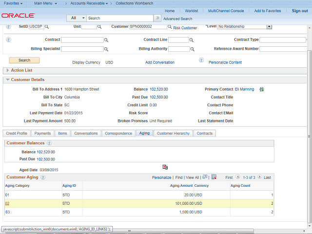This screenshot has height=234, width=312.
Task: Click the Customer lookup magnifier icon
Action: (169, 27)
